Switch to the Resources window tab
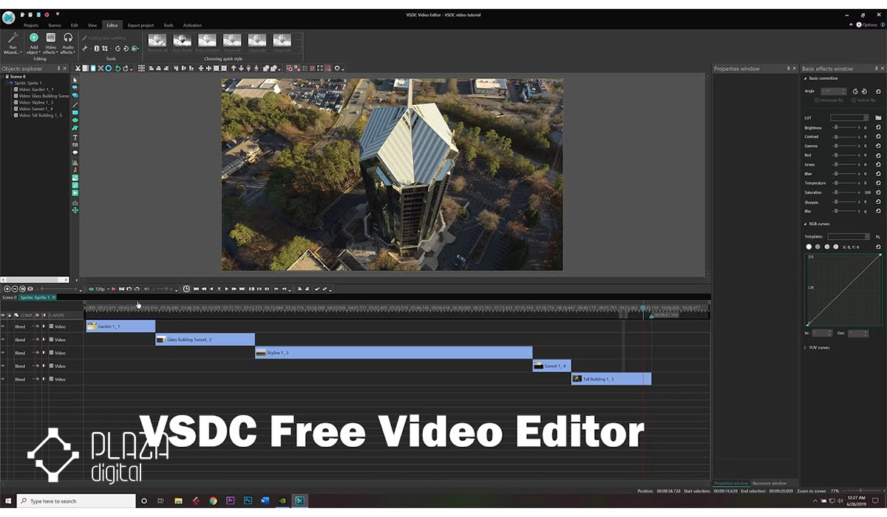Viewport: 887px width, 517px height. pos(769,483)
